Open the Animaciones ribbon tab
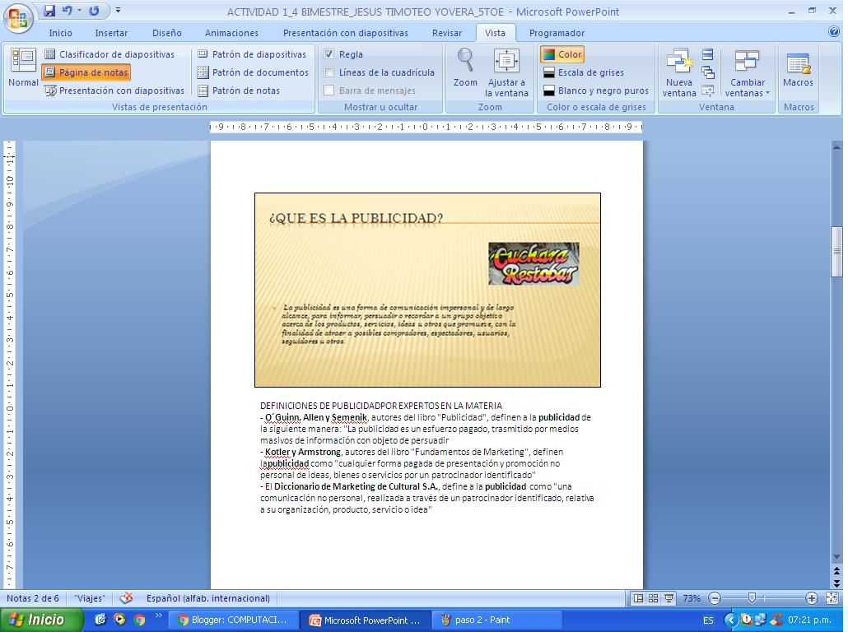 (231, 33)
